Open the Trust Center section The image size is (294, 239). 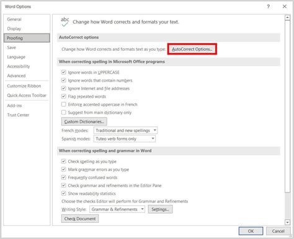[18, 115]
